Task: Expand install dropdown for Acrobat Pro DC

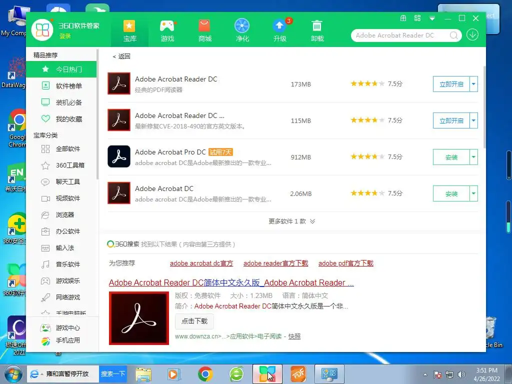Action: pyautogui.click(x=473, y=157)
